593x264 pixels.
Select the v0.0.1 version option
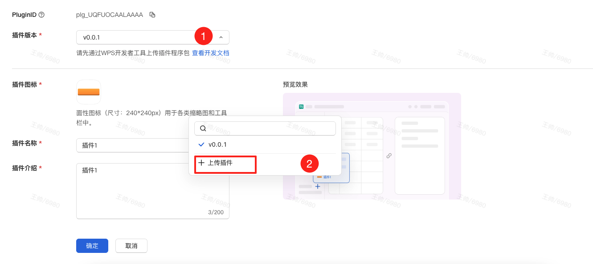point(218,144)
